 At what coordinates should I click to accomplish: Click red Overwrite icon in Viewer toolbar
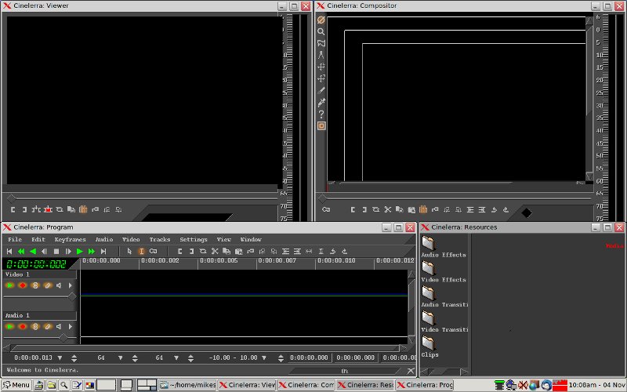pos(48,209)
